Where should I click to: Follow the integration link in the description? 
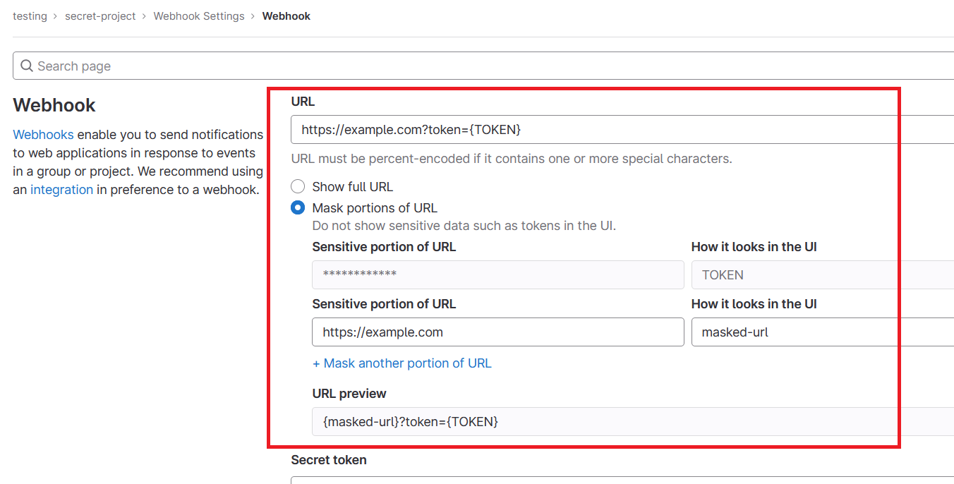click(61, 190)
